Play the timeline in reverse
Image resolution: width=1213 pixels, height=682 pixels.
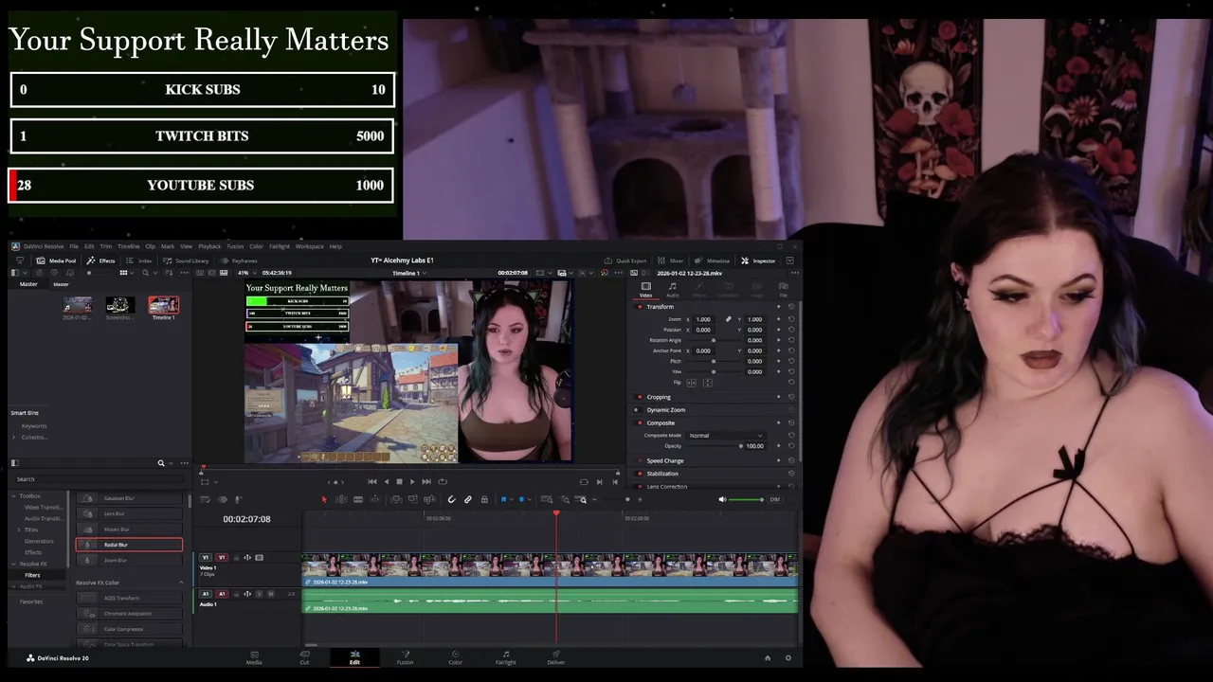click(x=386, y=481)
